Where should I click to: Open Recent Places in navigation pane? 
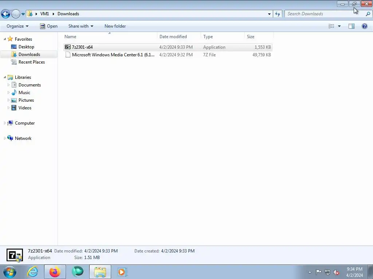32,62
